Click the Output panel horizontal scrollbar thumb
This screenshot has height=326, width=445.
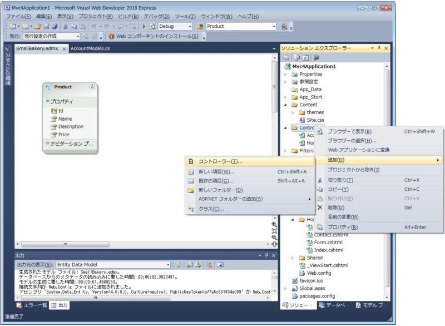tap(95, 298)
